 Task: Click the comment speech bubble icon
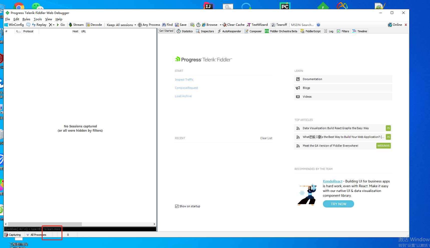tap(28, 25)
